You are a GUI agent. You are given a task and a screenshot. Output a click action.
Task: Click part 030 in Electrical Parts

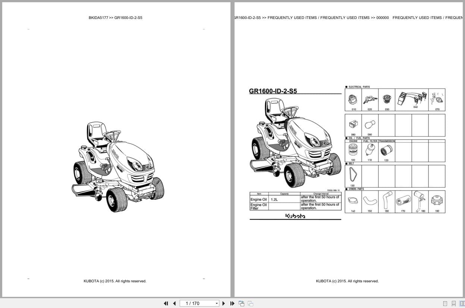387,99
